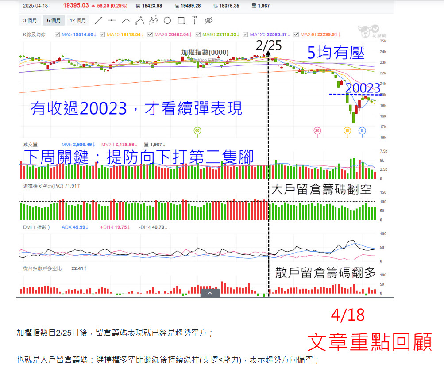Select the trendline drawing tool

click(98, 20)
